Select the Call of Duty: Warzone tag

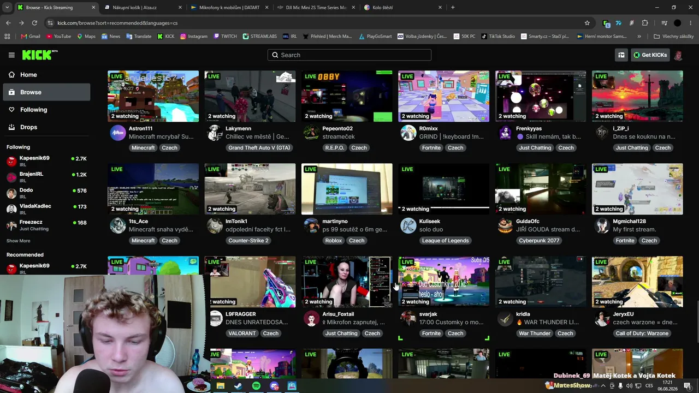coord(642,334)
